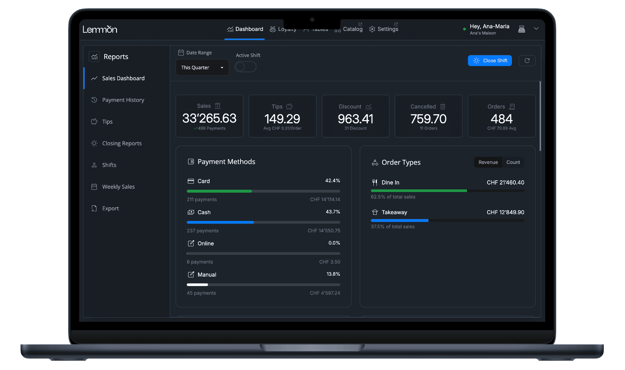
Task: Open the Settings tab
Action: coord(384,29)
